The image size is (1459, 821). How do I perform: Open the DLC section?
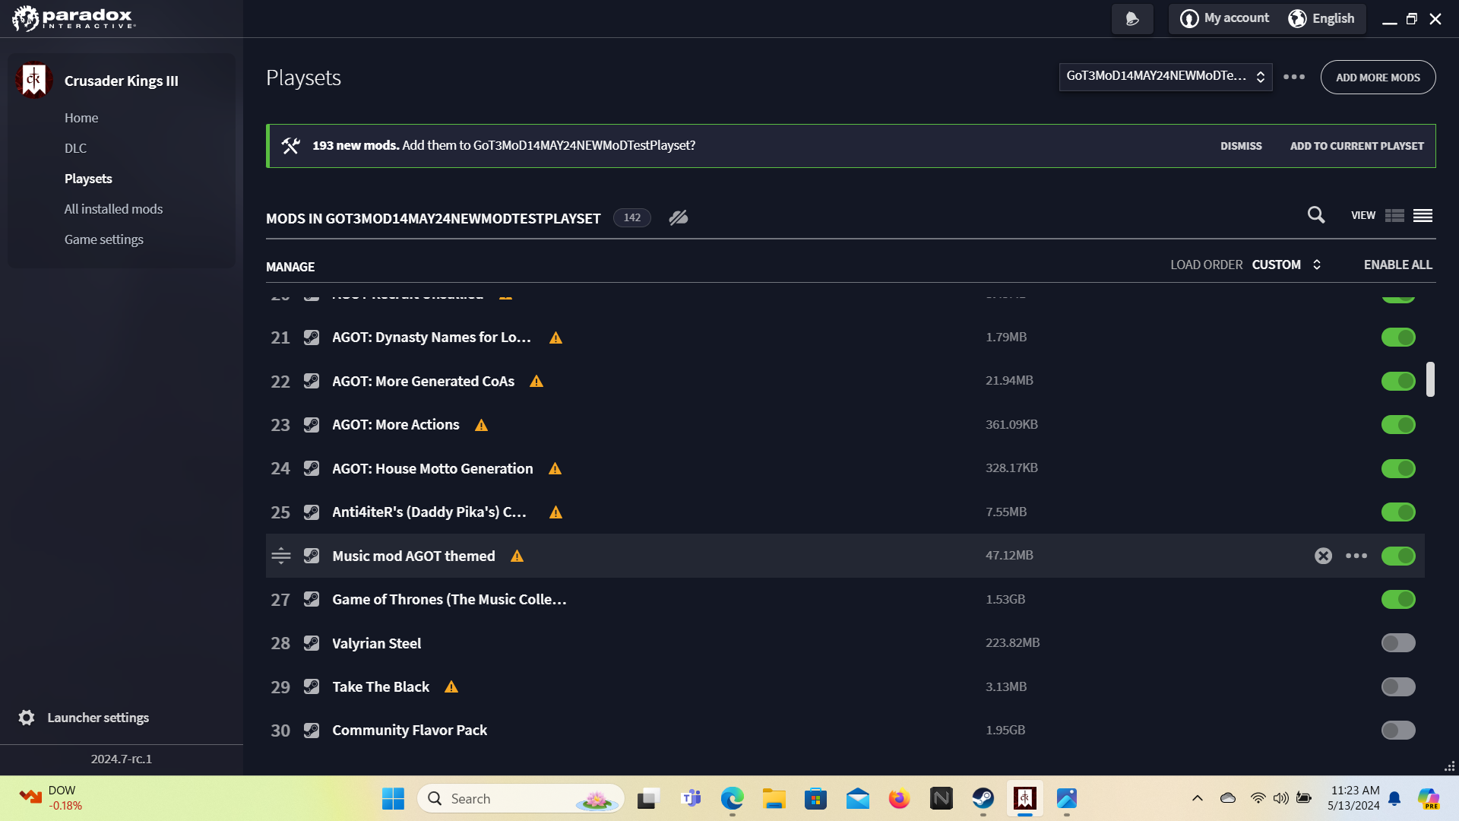click(75, 148)
